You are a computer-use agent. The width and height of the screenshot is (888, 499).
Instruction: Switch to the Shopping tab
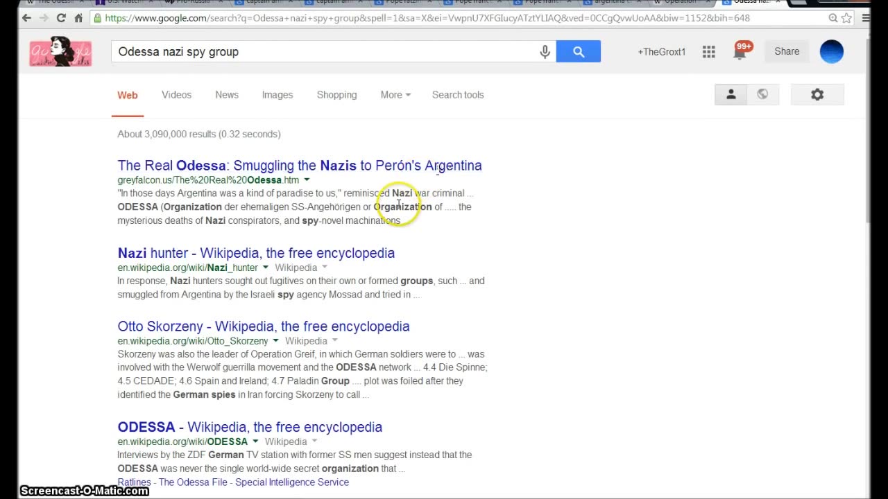click(336, 95)
